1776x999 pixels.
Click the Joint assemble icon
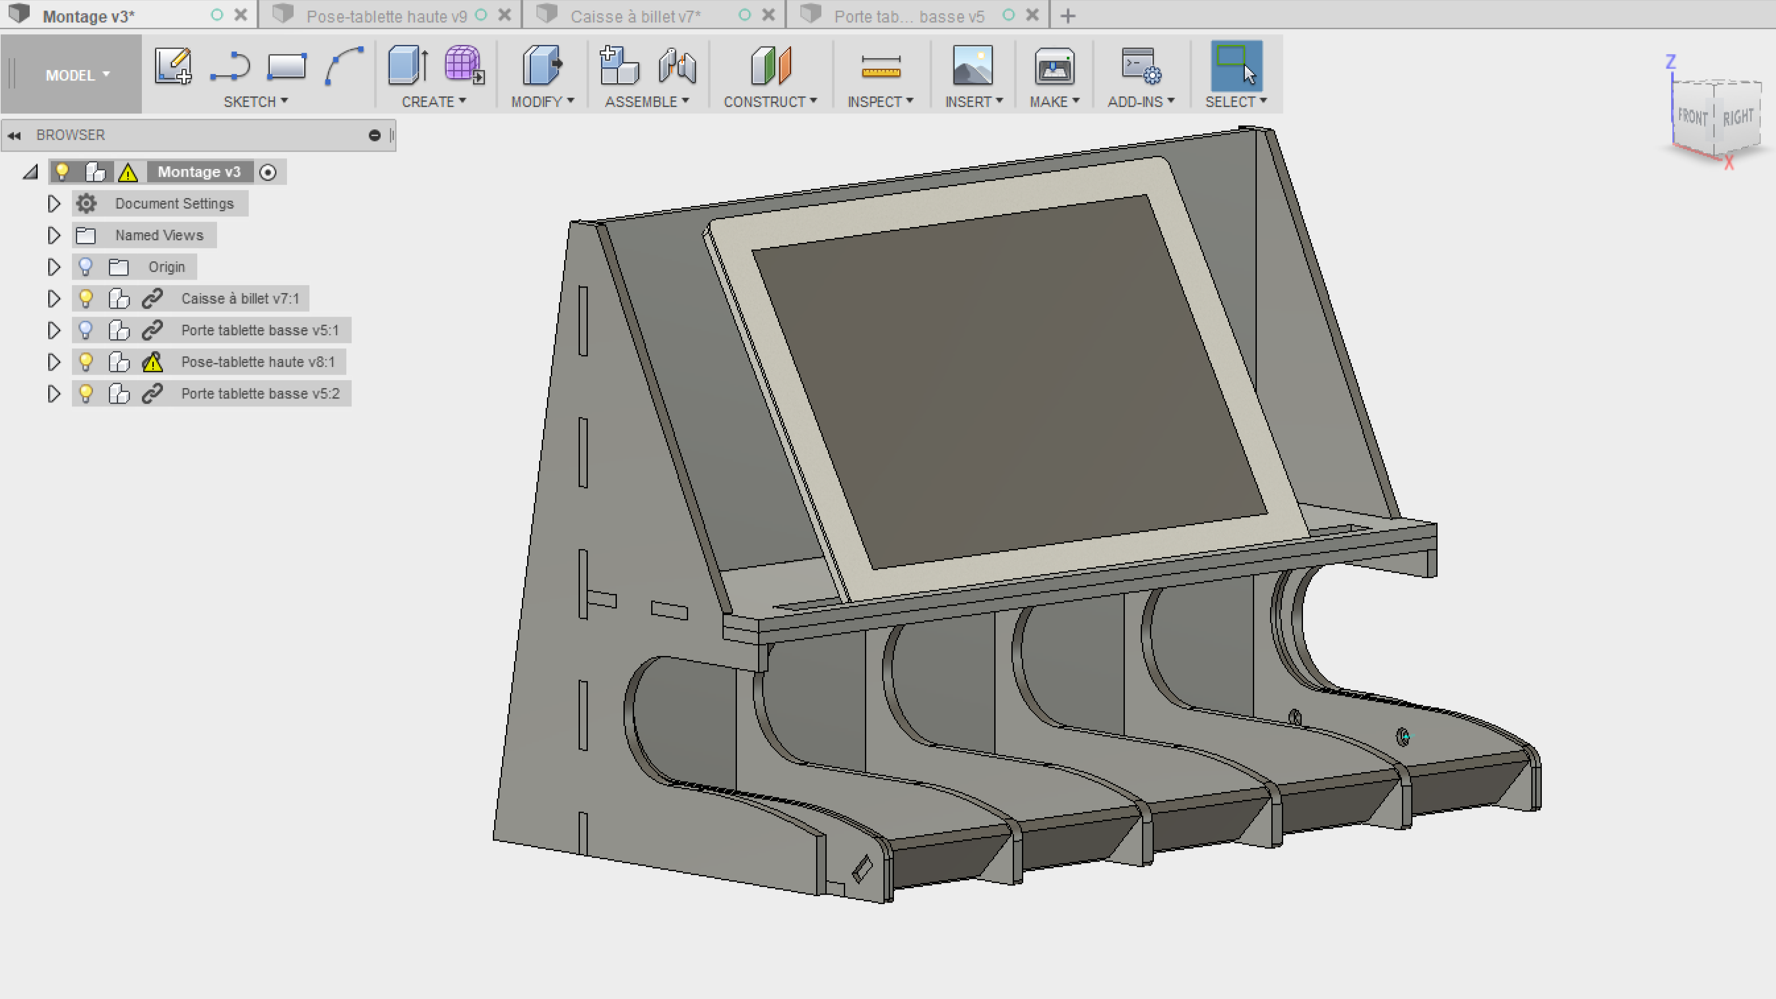tap(677, 66)
